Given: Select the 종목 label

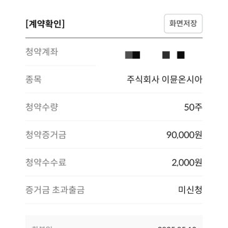Looking at the screenshot, I should click(x=33, y=79).
